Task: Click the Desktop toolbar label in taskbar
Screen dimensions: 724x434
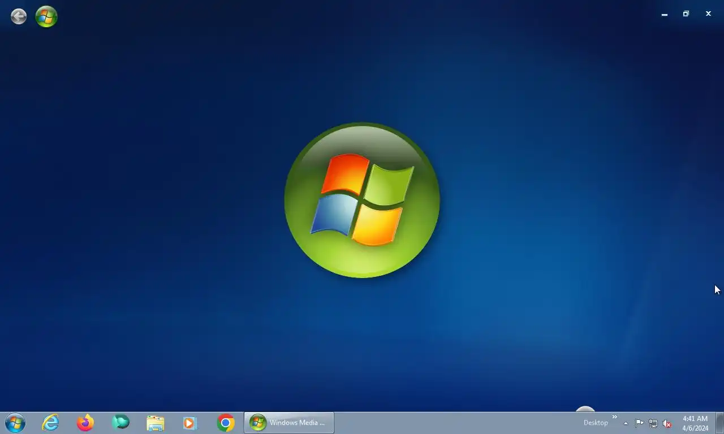Action: [x=596, y=423]
